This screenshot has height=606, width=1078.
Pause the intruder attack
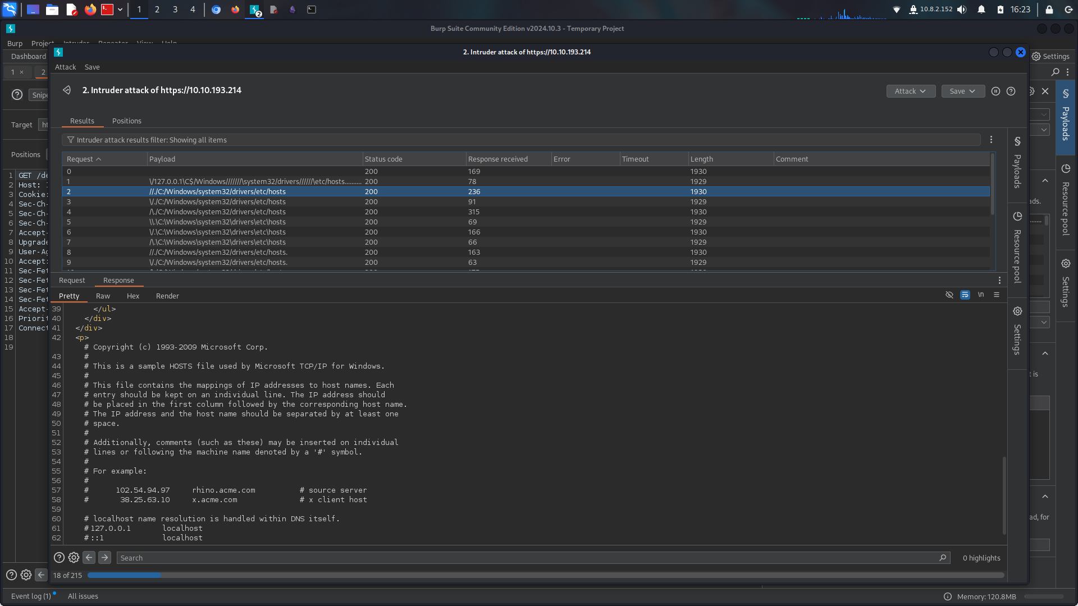995,91
